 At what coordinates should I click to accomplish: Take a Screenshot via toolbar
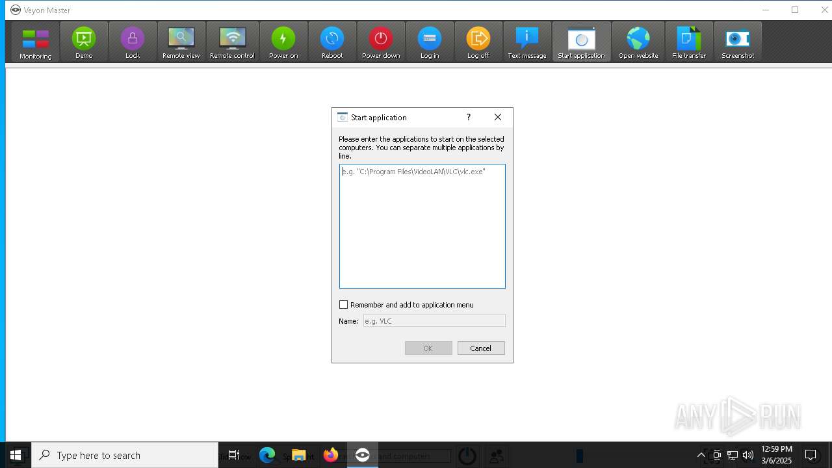tap(738, 42)
